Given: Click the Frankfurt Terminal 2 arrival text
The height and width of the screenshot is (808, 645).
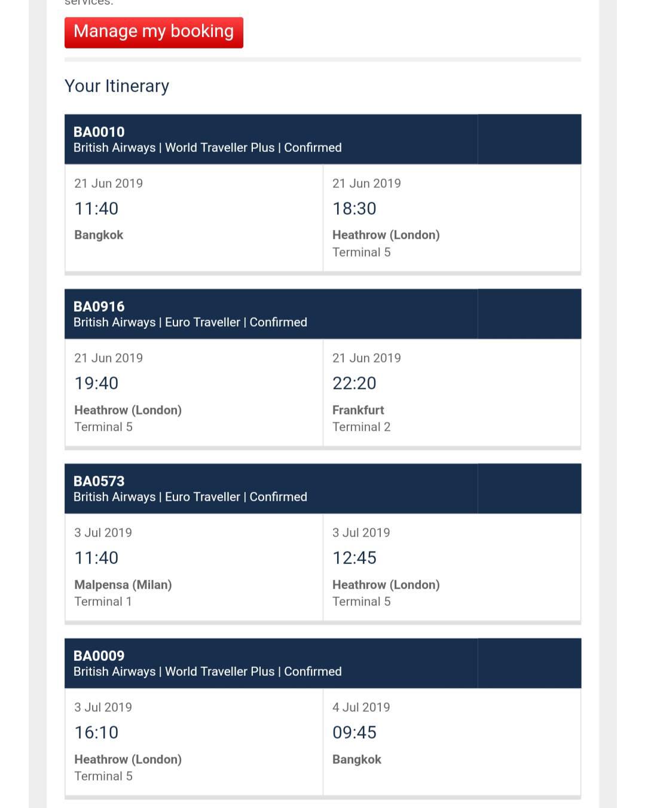Looking at the screenshot, I should pyautogui.click(x=361, y=418).
